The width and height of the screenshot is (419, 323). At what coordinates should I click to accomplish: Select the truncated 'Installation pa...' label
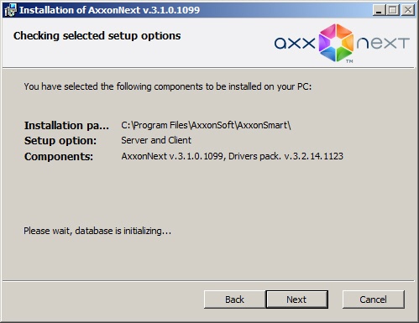(x=66, y=126)
